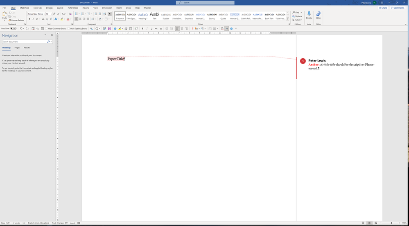Toggle Show/Hide paragraph marks in ribbon
Image resolution: width=409 pixels, height=226 pixels.
(110, 14)
